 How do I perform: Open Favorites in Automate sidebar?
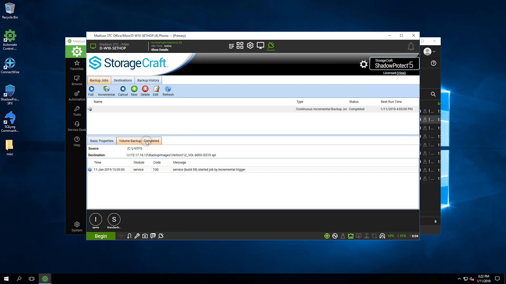[x=77, y=65]
